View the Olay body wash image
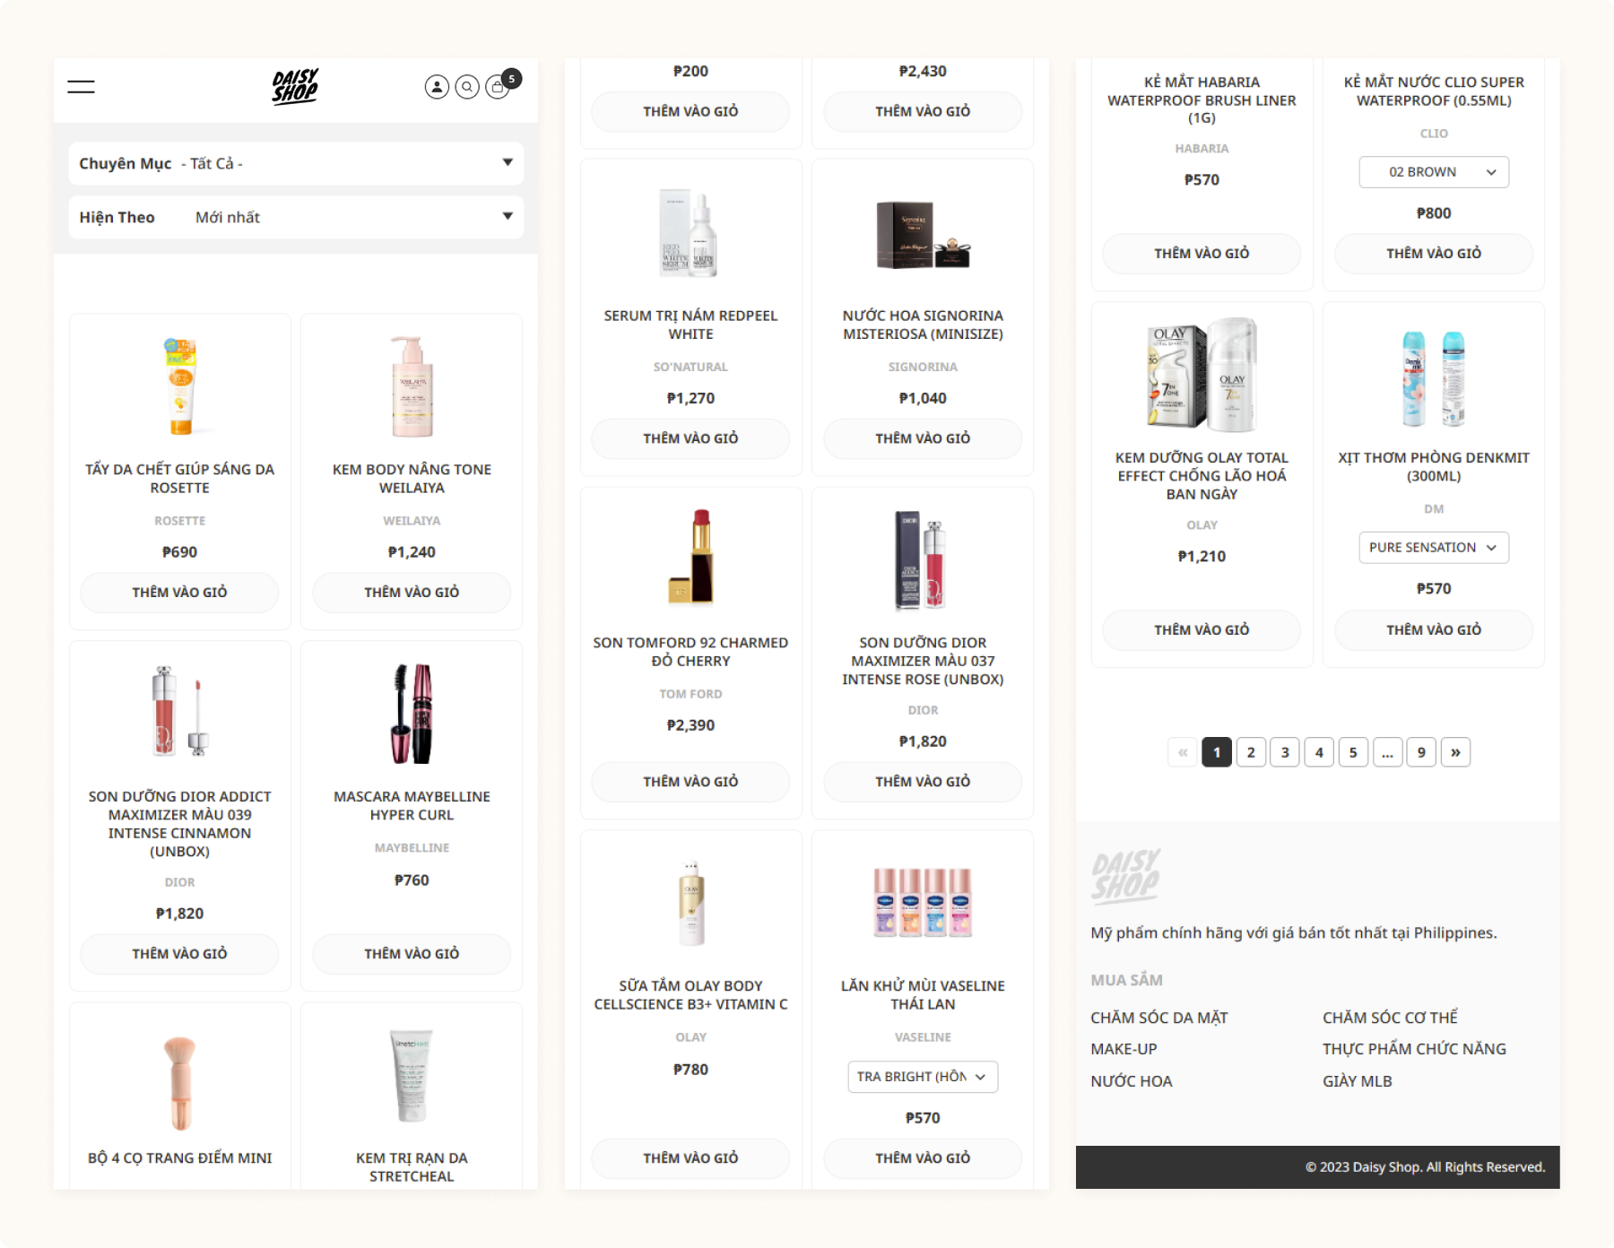 pyautogui.click(x=690, y=903)
